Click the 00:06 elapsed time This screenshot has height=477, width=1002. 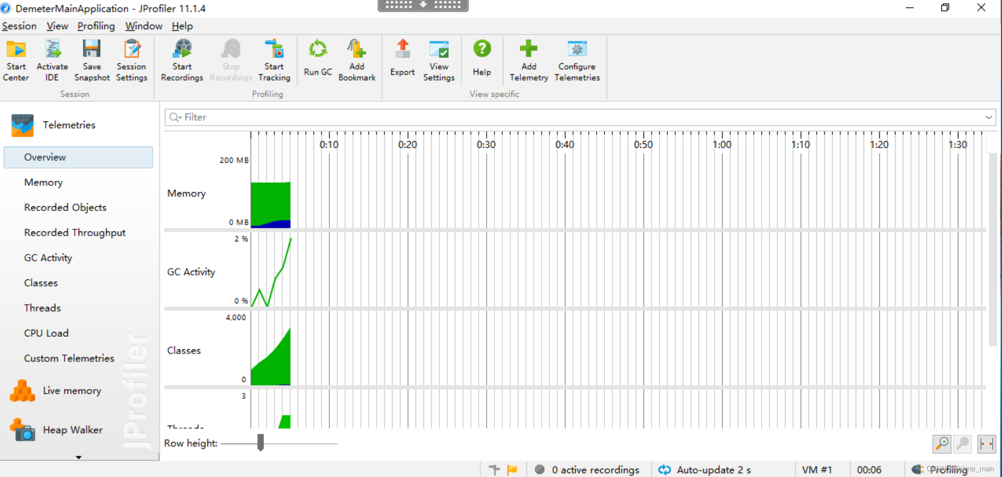[x=869, y=470]
